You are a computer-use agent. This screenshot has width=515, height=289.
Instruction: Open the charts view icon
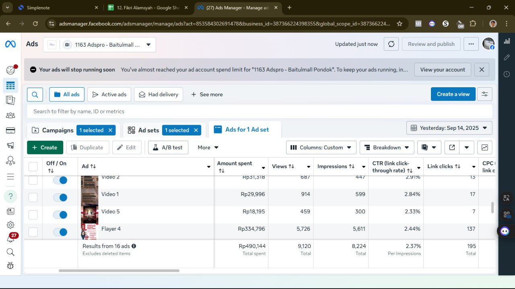click(484, 148)
